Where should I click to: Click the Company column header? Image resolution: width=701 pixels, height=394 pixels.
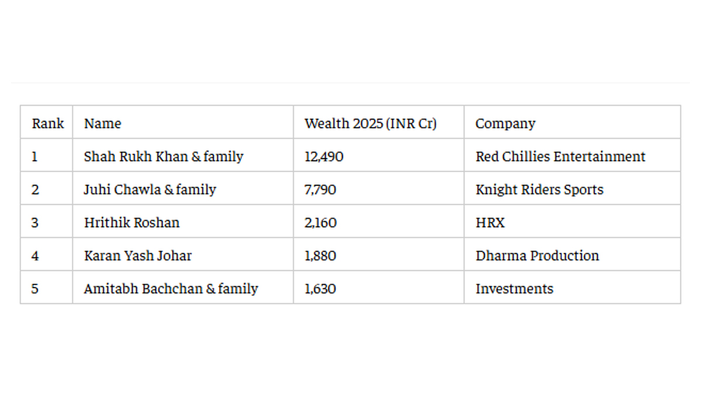click(x=505, y=124)
